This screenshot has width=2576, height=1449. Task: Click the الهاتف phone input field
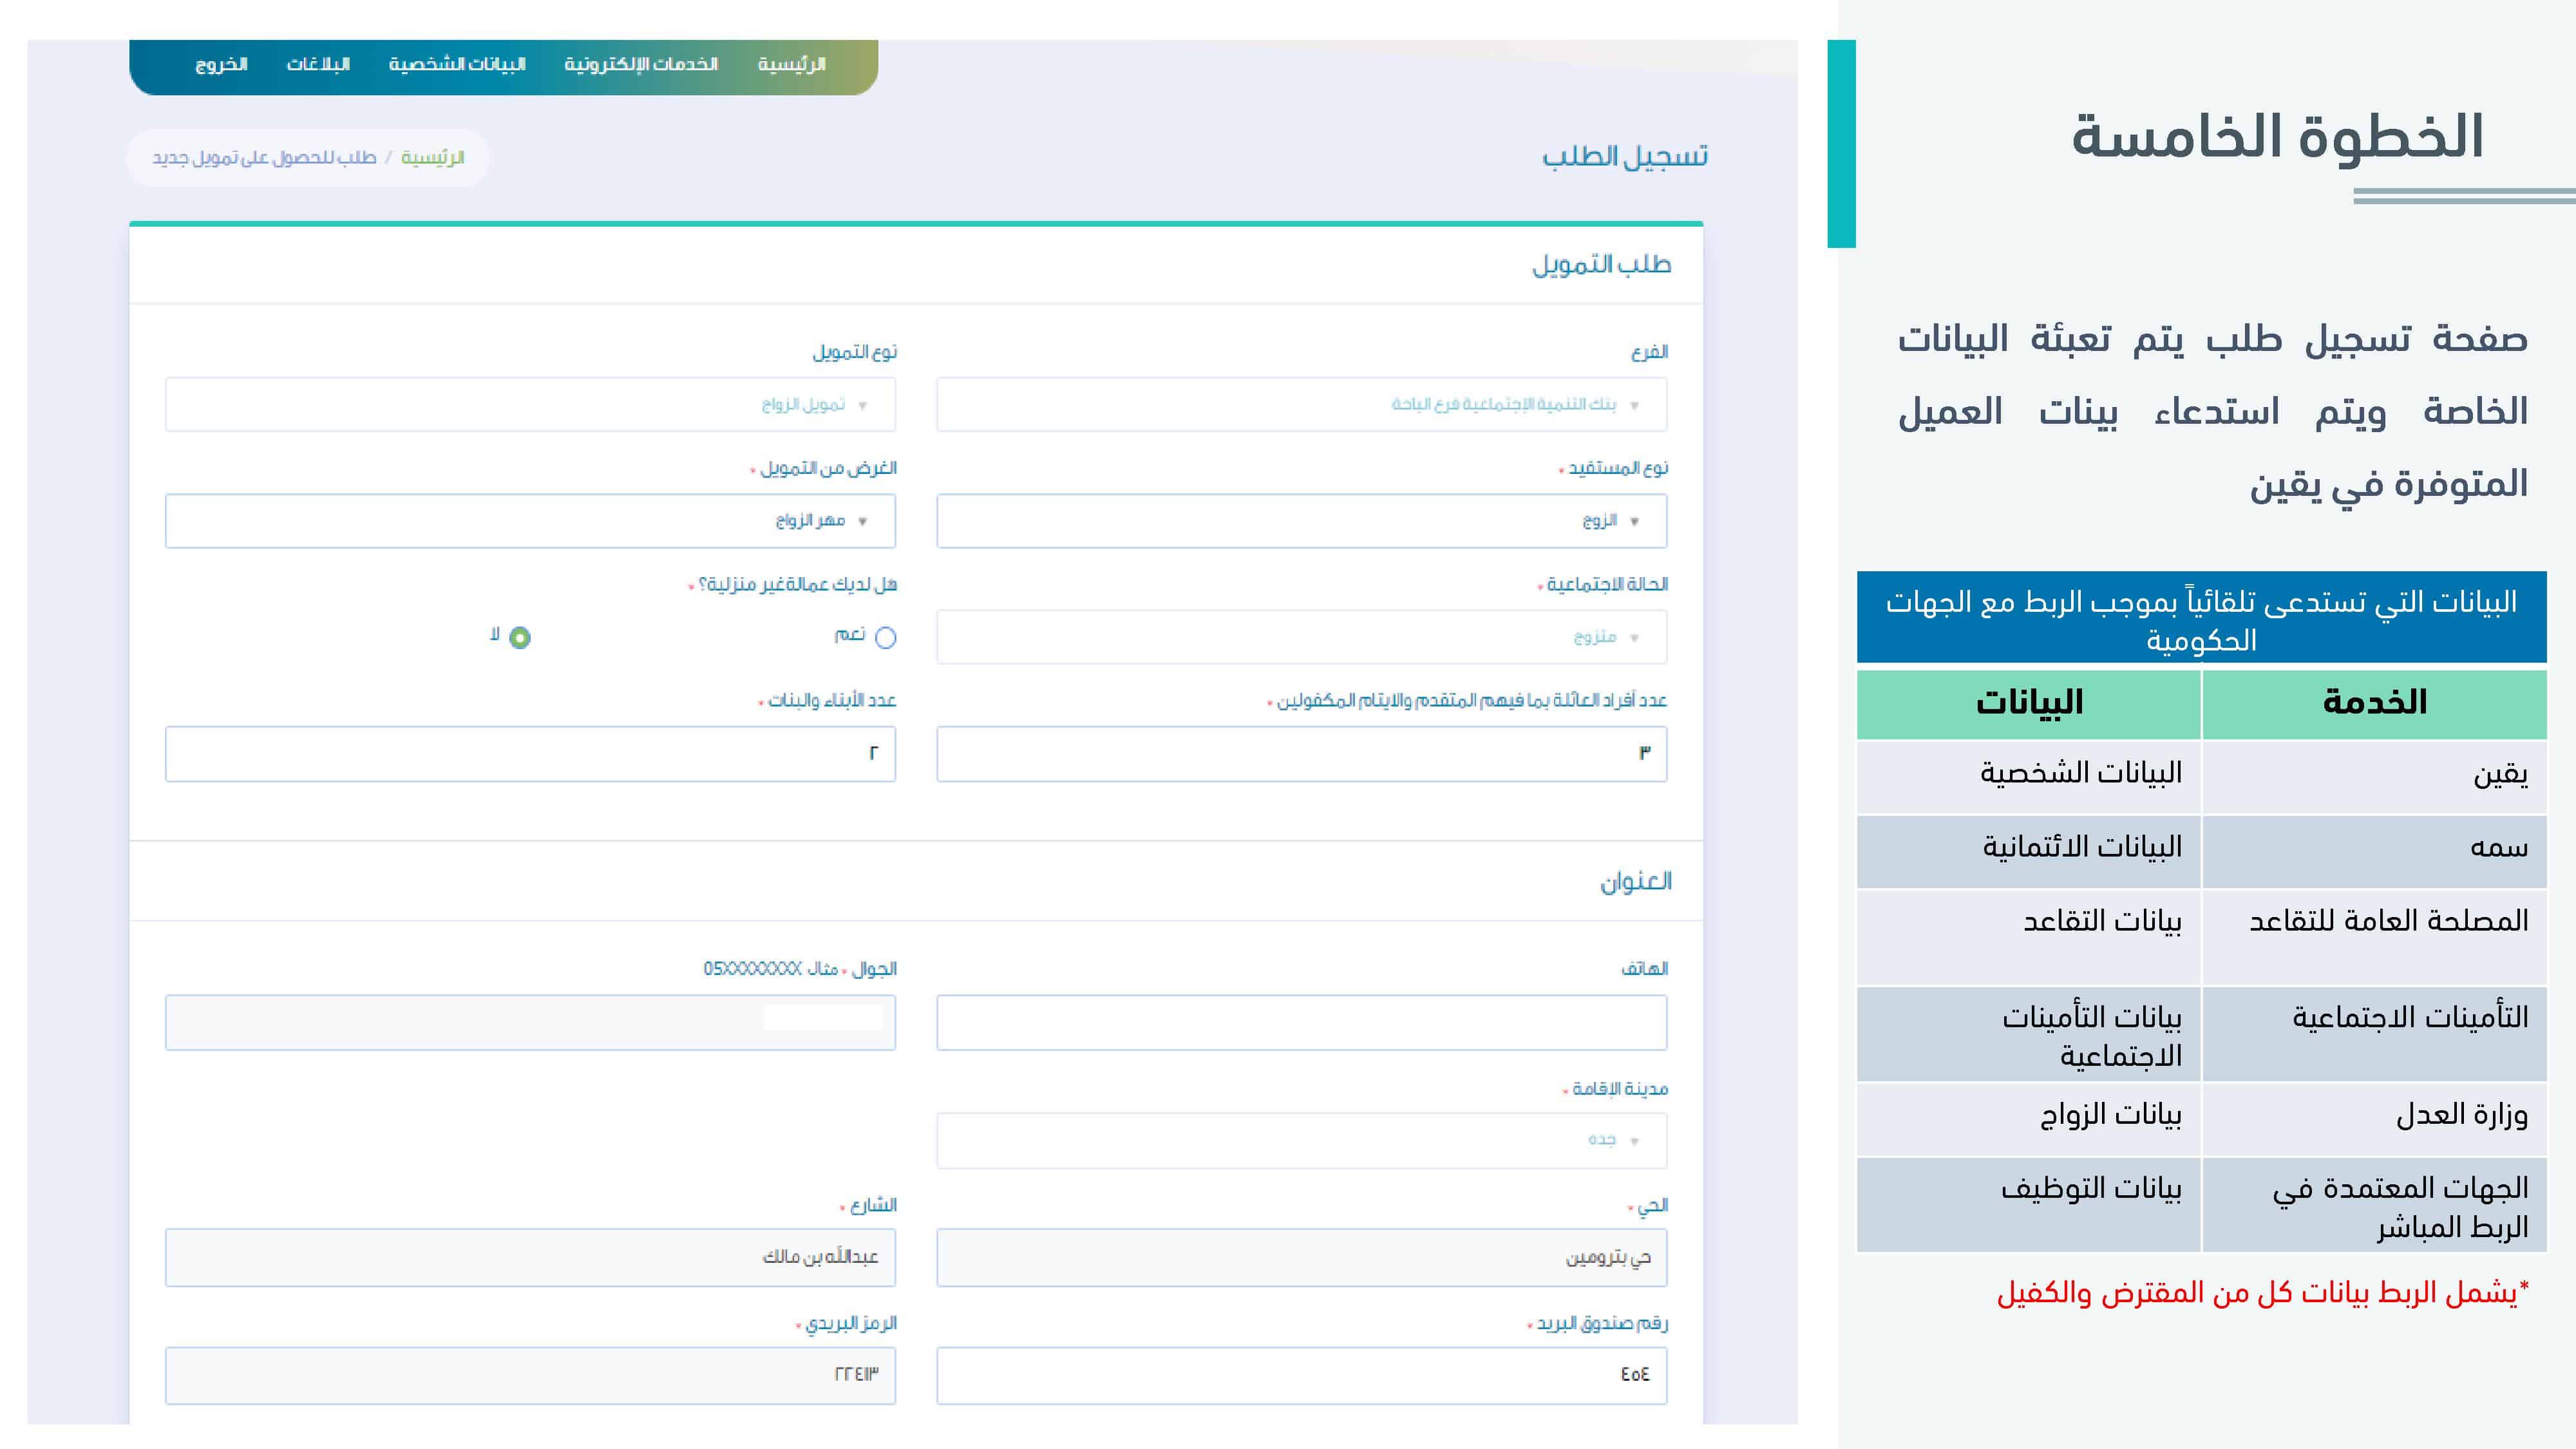tap(1301, 1022)
